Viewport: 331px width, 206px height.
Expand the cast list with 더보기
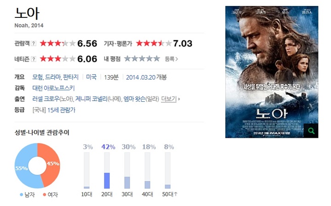coord(168,99)
